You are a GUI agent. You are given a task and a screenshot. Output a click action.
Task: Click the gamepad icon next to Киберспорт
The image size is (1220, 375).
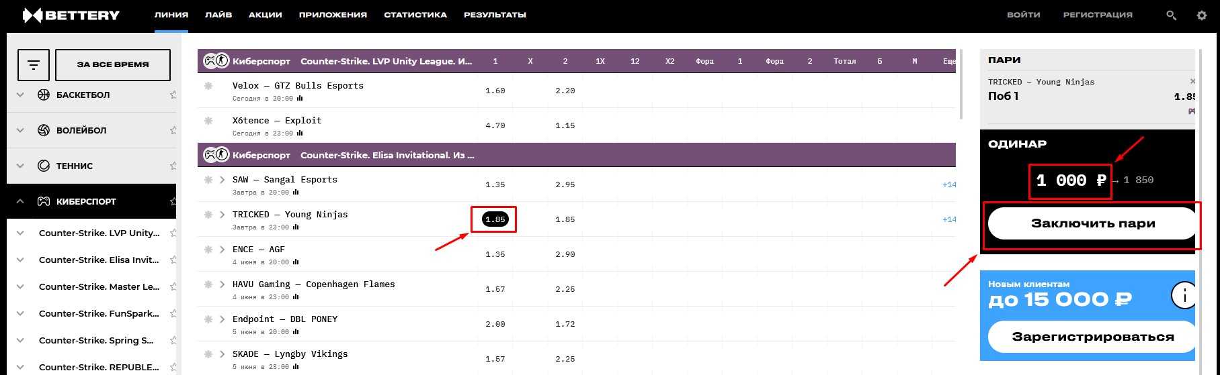(x=44, y=201)
